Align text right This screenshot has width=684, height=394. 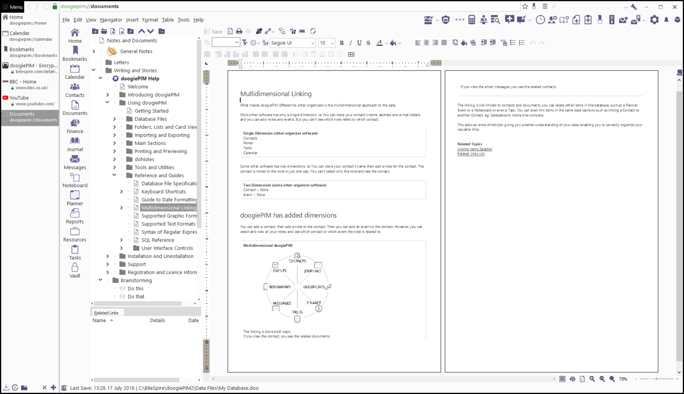[435, 43]
